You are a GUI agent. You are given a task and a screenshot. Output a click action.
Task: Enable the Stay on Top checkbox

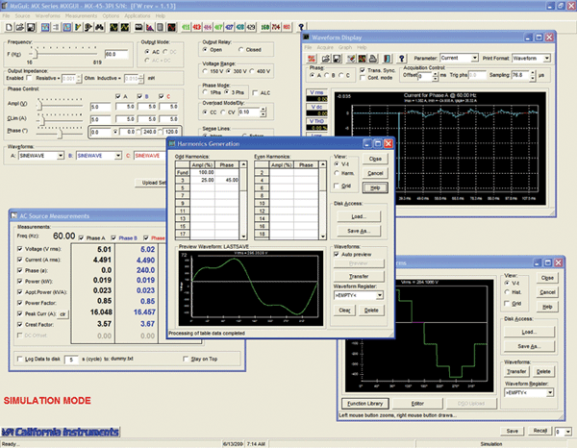pos(186,359)
